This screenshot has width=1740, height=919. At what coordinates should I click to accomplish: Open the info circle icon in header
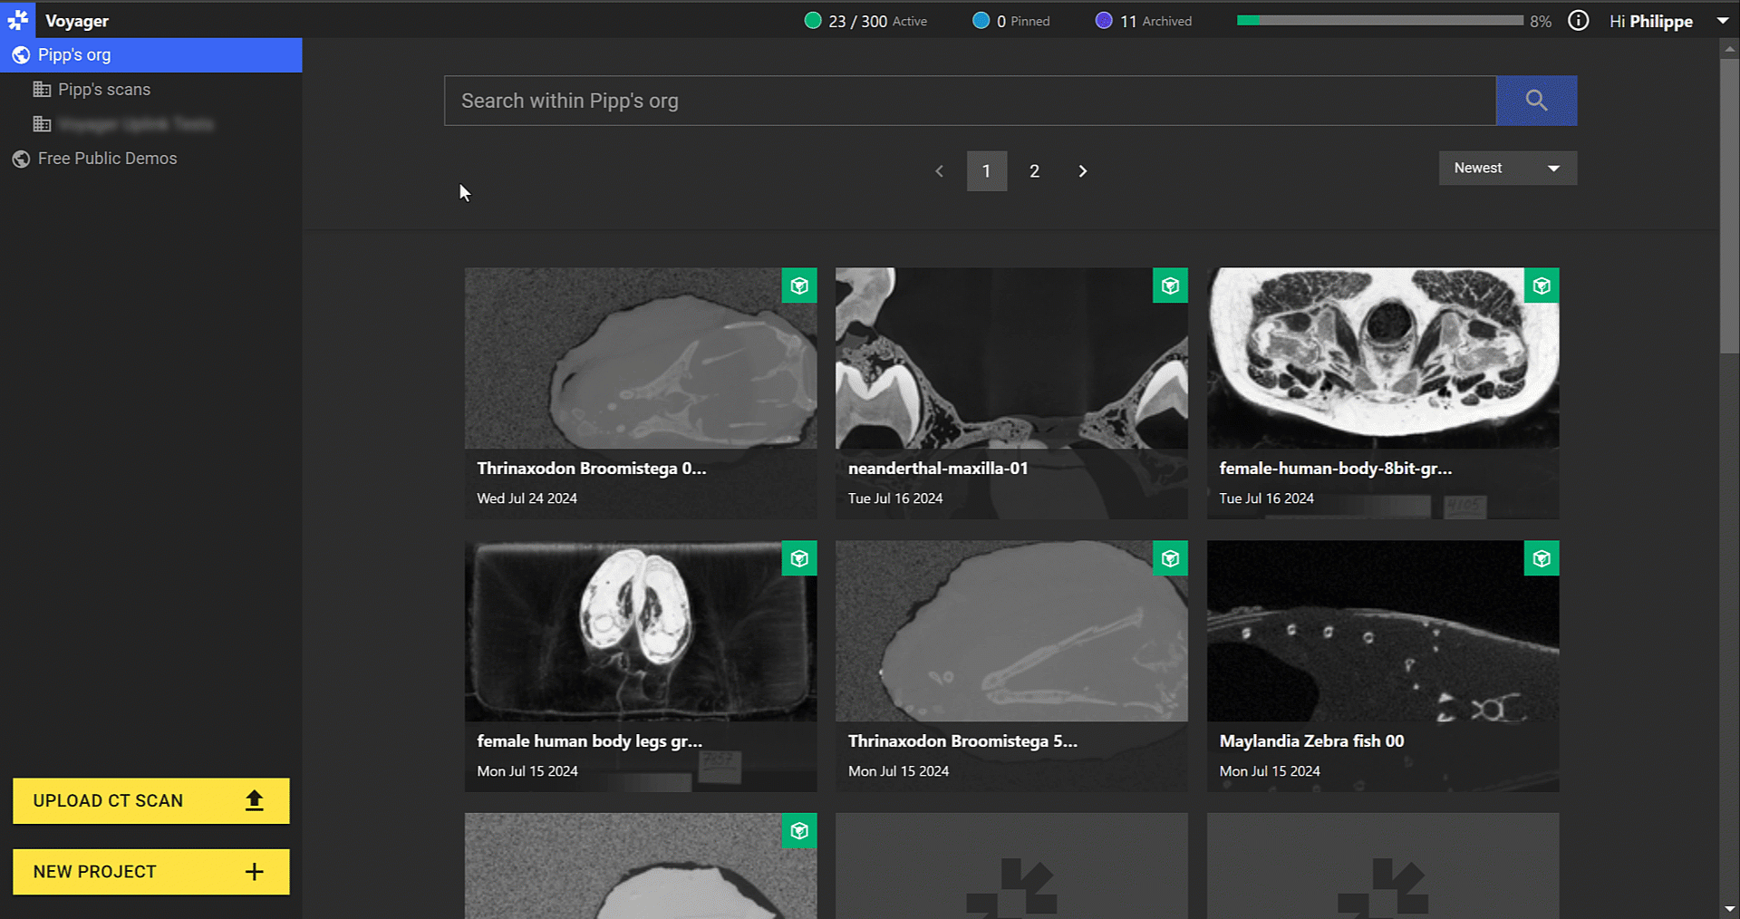(x=1578, y=21)
